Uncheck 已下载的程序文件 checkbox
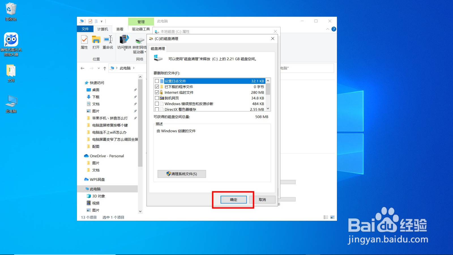Screen dimensions: 453x255 click(x=157, y=87)
